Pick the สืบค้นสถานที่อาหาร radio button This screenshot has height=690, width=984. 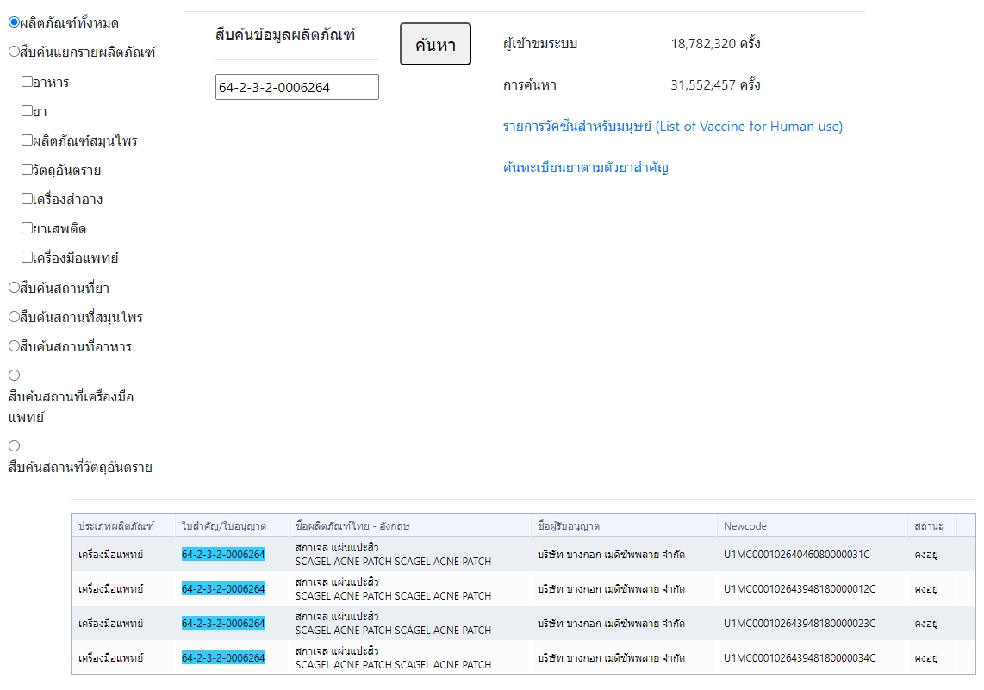click(x=14, y=346)
